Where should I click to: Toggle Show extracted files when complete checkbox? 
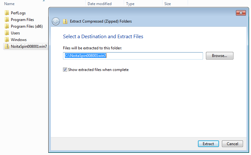pyautogui.click(x=65, y=70)
